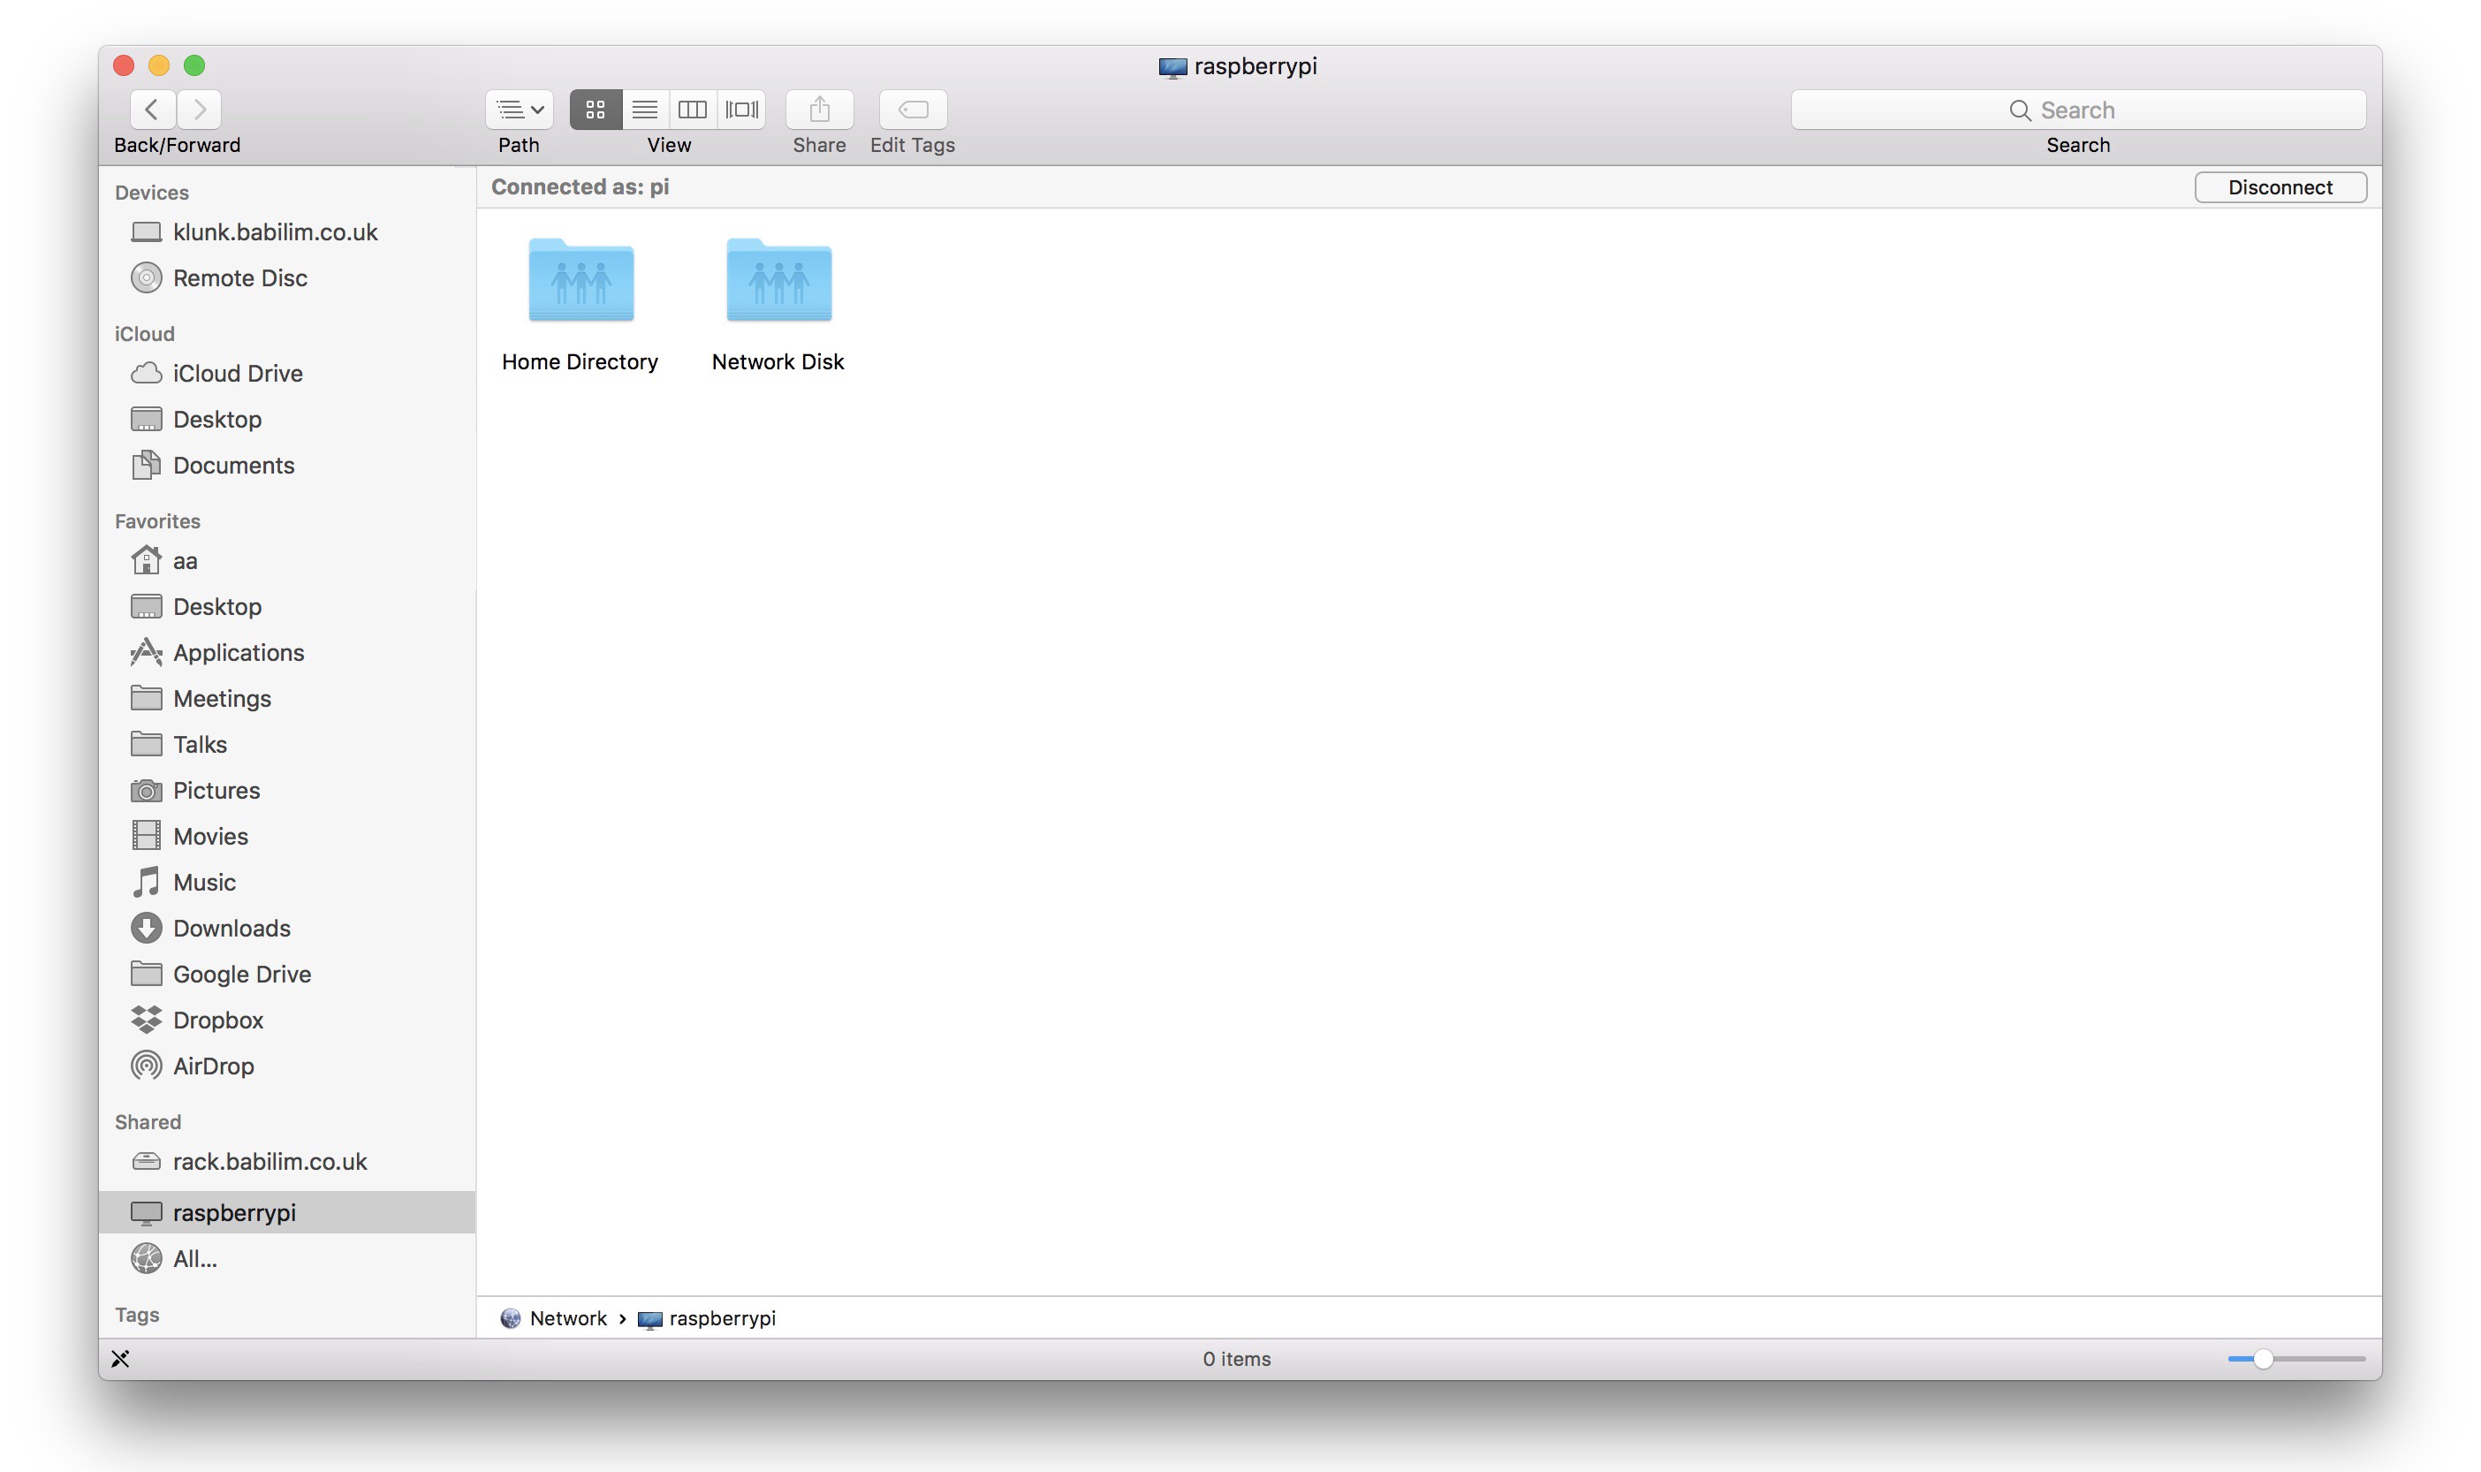Image resolution: width=2481 pixels, height=1472 pixels.
Task: Click the Disconnect button
Action: pos(2280,186)
